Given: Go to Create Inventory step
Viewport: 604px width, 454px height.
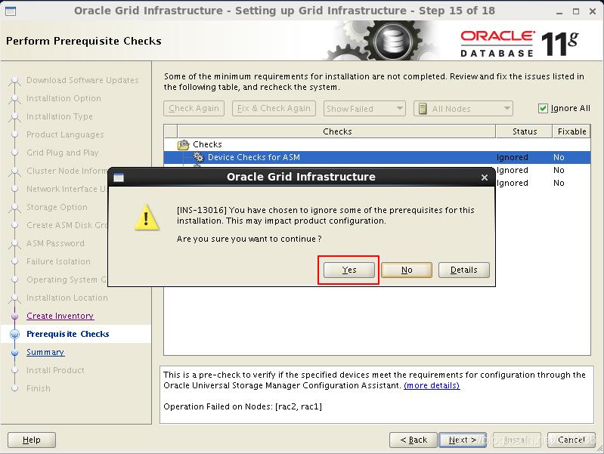Looking at the screenshot, I should (x=60, y=316).
